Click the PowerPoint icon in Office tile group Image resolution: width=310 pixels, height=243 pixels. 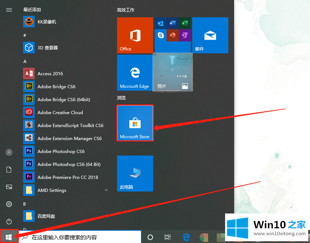click(173, 35)
